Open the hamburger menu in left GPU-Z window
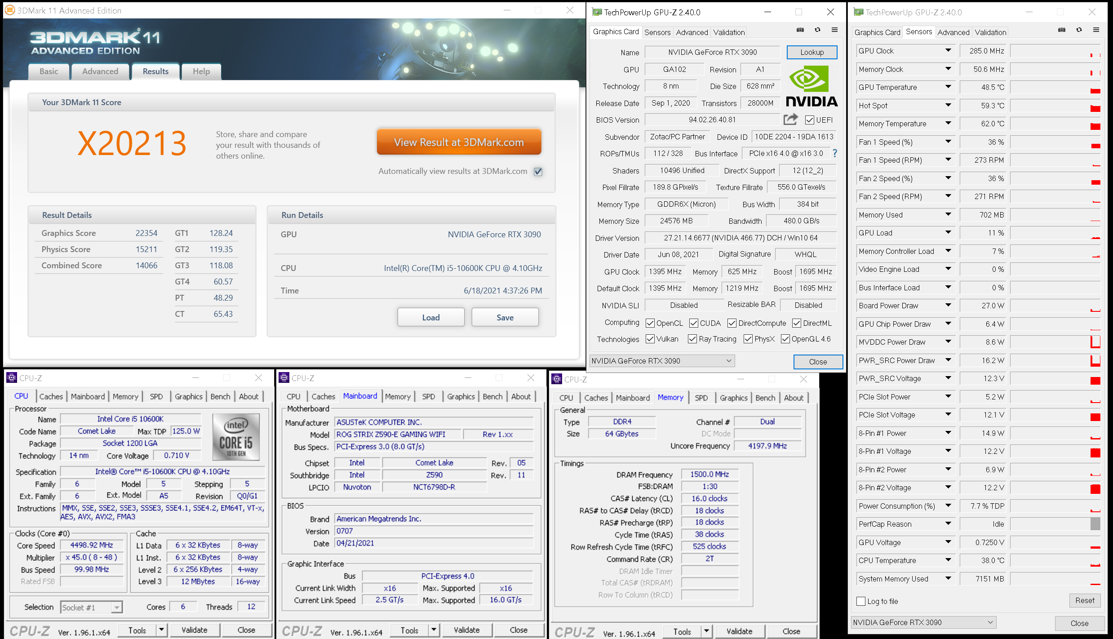 click(x=834, y=30)
